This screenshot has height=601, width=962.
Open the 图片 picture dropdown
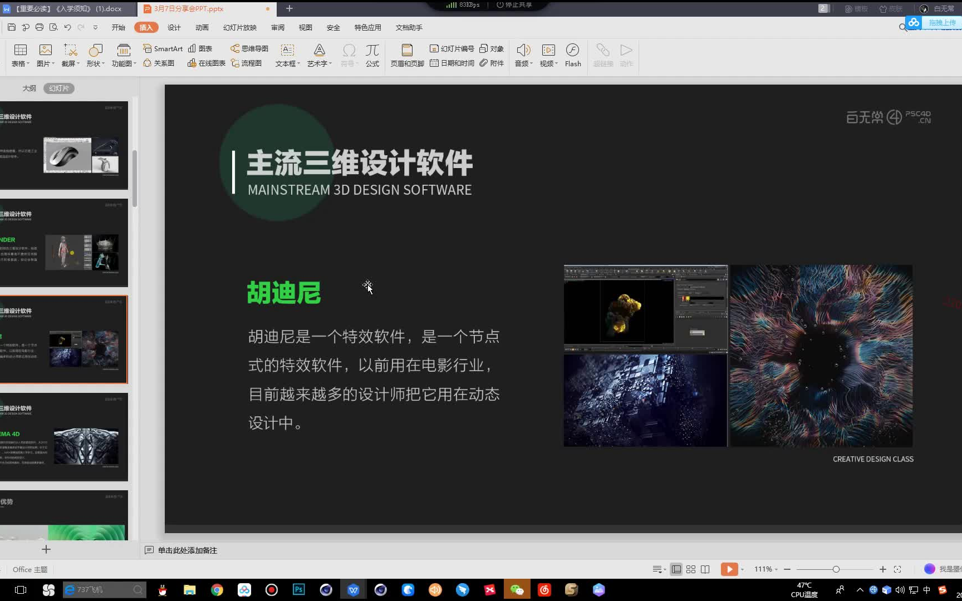coord(45,56)
